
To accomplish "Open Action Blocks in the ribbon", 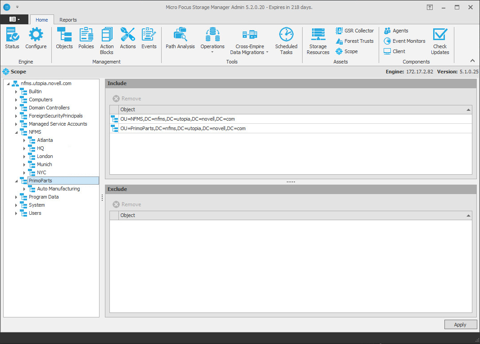I will click(107, 41).
